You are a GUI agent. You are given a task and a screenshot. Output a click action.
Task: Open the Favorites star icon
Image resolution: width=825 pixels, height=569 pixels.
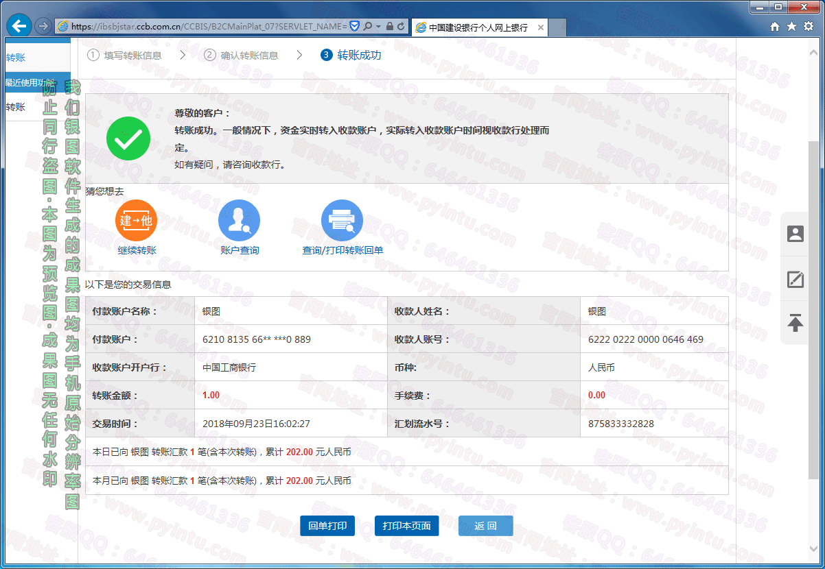(x=791, y=27)
